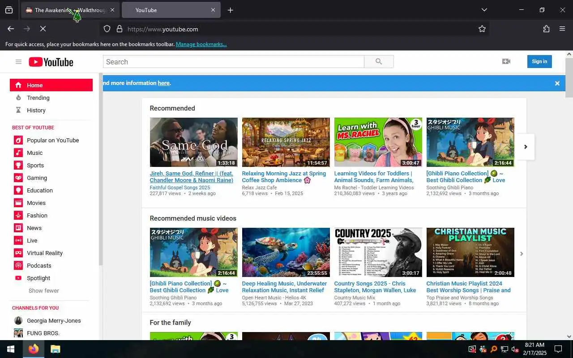Open the Firefox extensions puzzle icon
Image resolution: width=573 pixels, height=358 pixels.
pyautogui.click(x=546, y=29)
